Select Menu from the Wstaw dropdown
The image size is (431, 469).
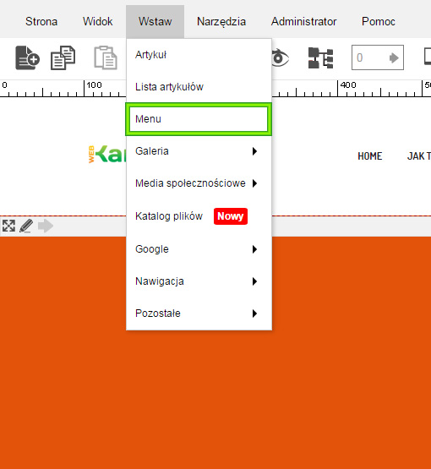tap(199, 119)
